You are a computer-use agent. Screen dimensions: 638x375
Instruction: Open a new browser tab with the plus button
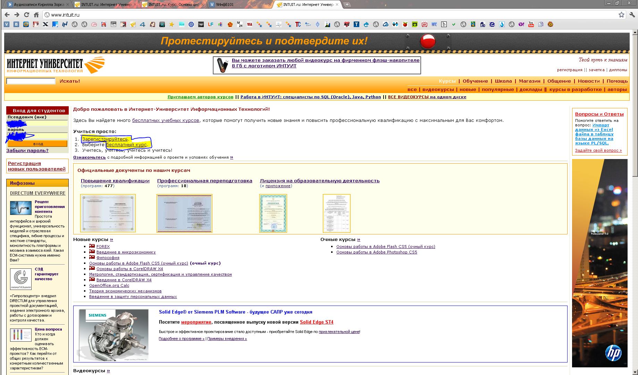pos(347,5)
